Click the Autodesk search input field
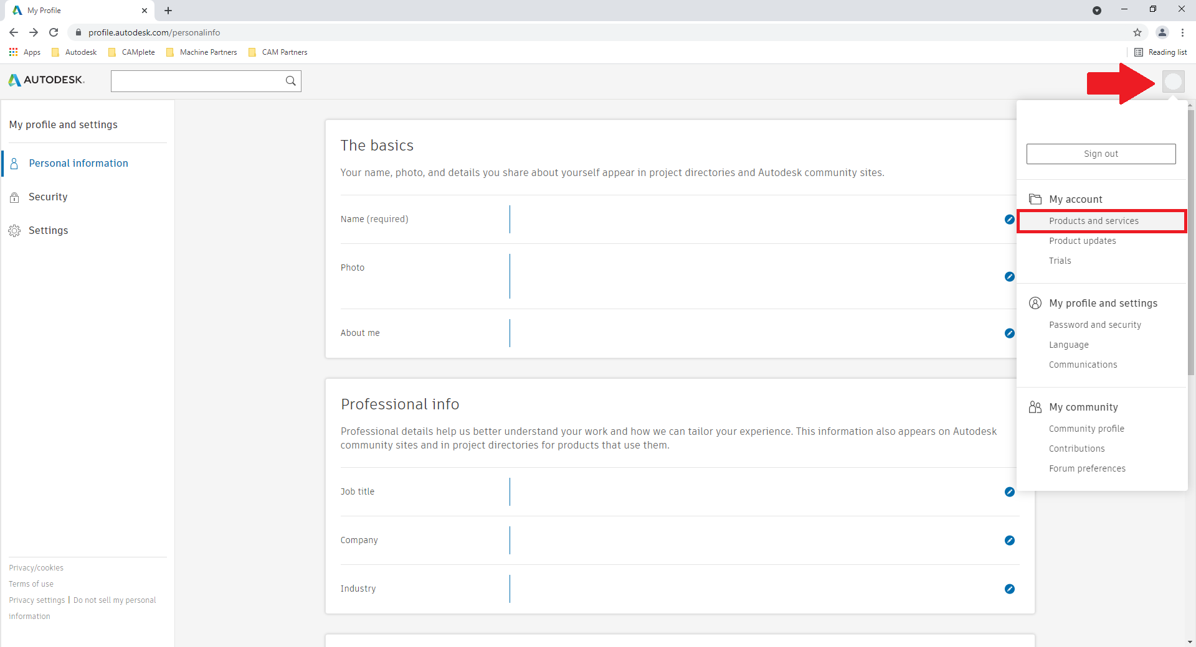1196x647 pixels. (x=196, y=81)
